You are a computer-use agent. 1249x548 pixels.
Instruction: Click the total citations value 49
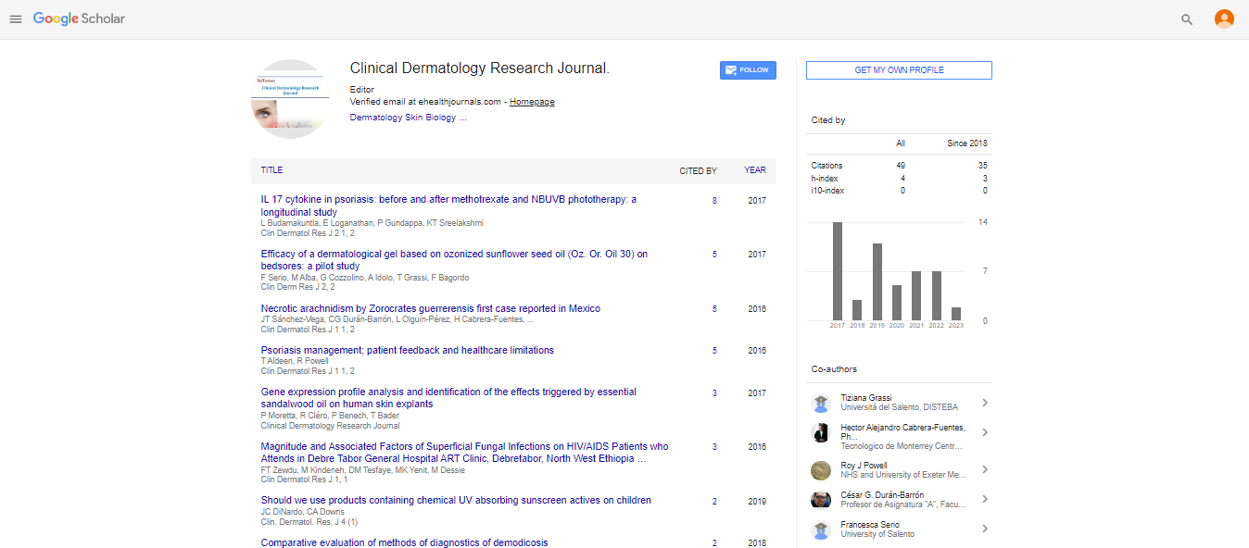click(901, 166)
